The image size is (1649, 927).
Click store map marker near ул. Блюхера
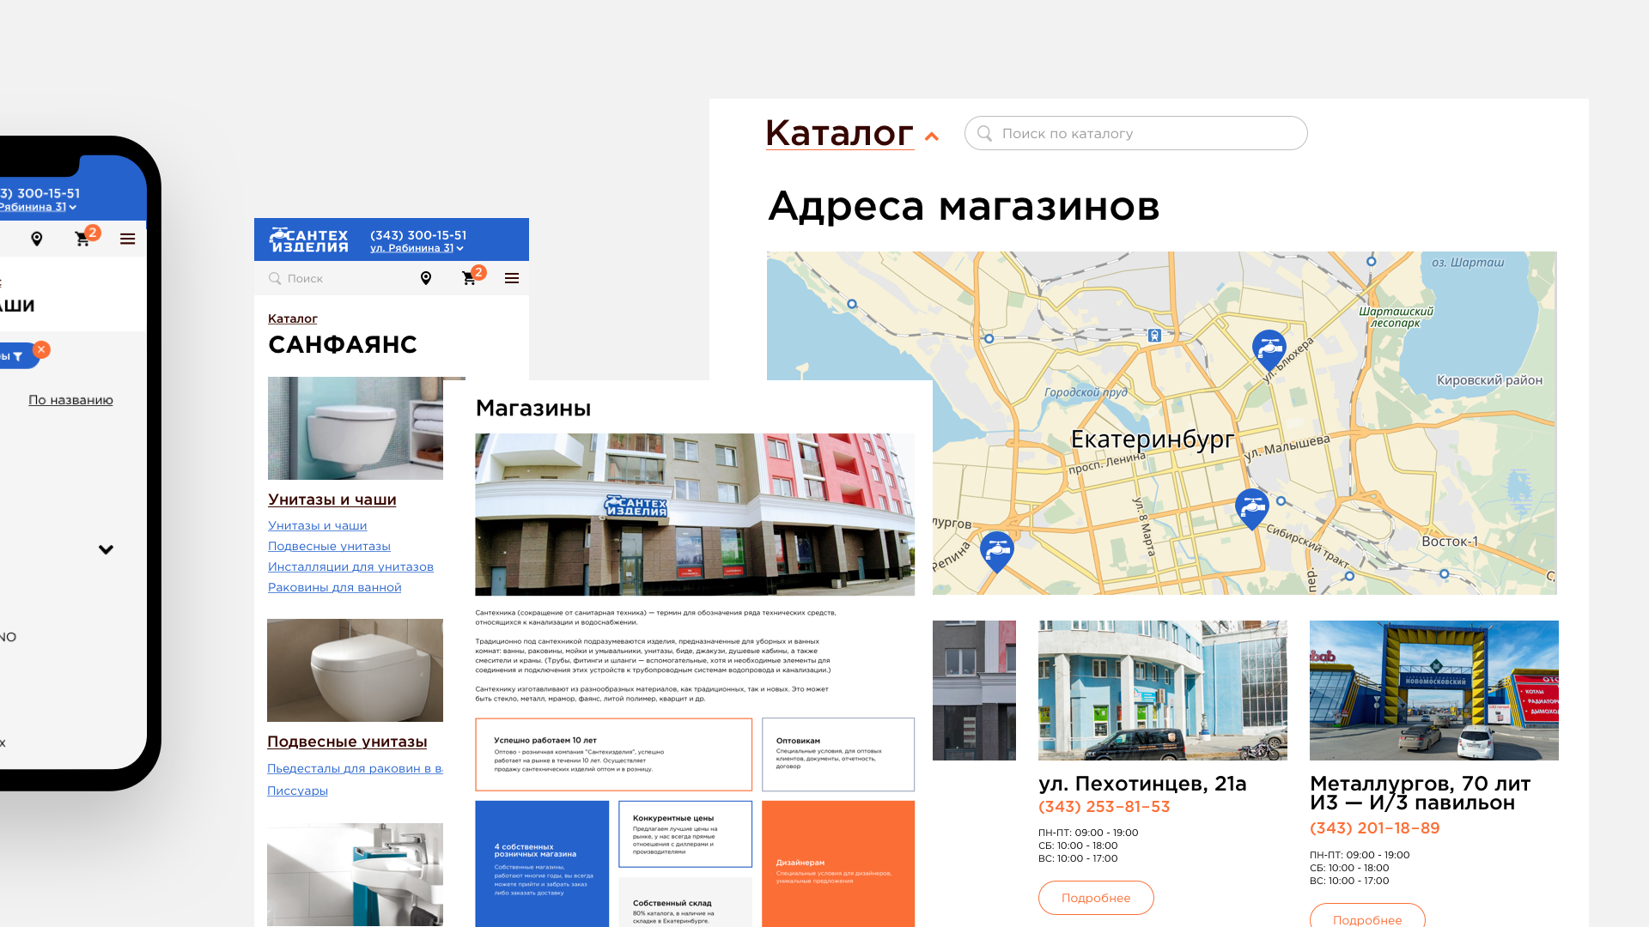click(x=1269, y=350)
